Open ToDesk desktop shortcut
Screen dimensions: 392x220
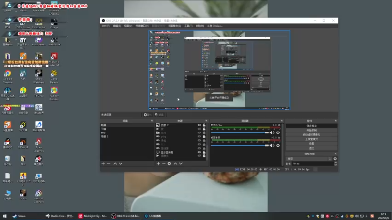point(39,92)
